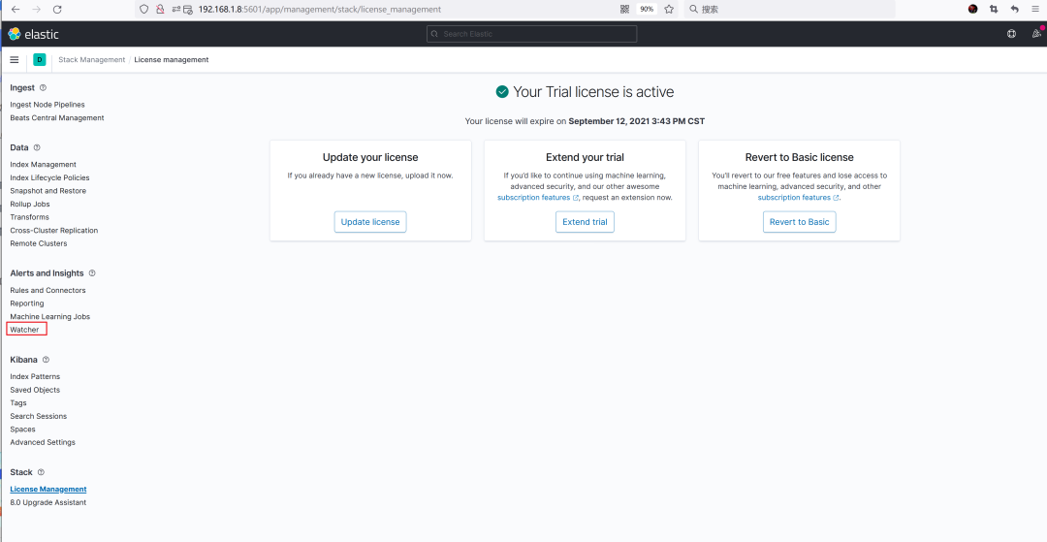Image resolution: width=1047 pixels, height=542 pixels.
Task: Click the help icon beside Ingest
Action: click(x=44, y=87)
